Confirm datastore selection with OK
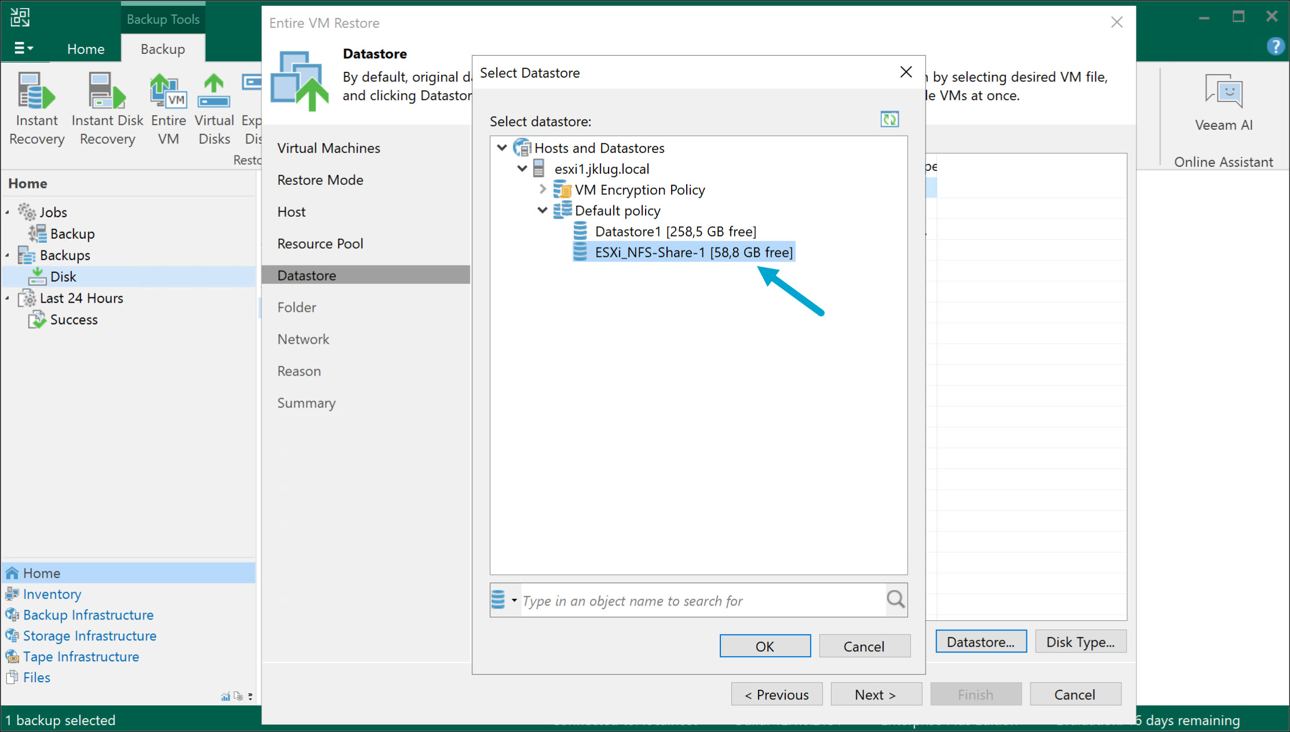The image size is (1290, 732). point(764,646)
